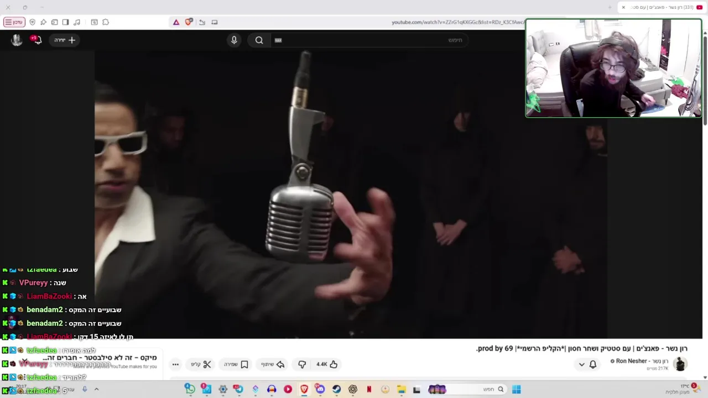Click the Brave Rewards triangle icon

pyautogui.click(x=176, y=22)
